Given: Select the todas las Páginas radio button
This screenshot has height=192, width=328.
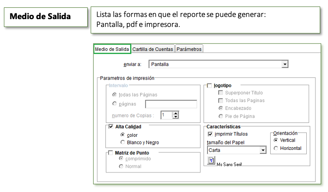Looking at the screenshot, I should point(115,94).
